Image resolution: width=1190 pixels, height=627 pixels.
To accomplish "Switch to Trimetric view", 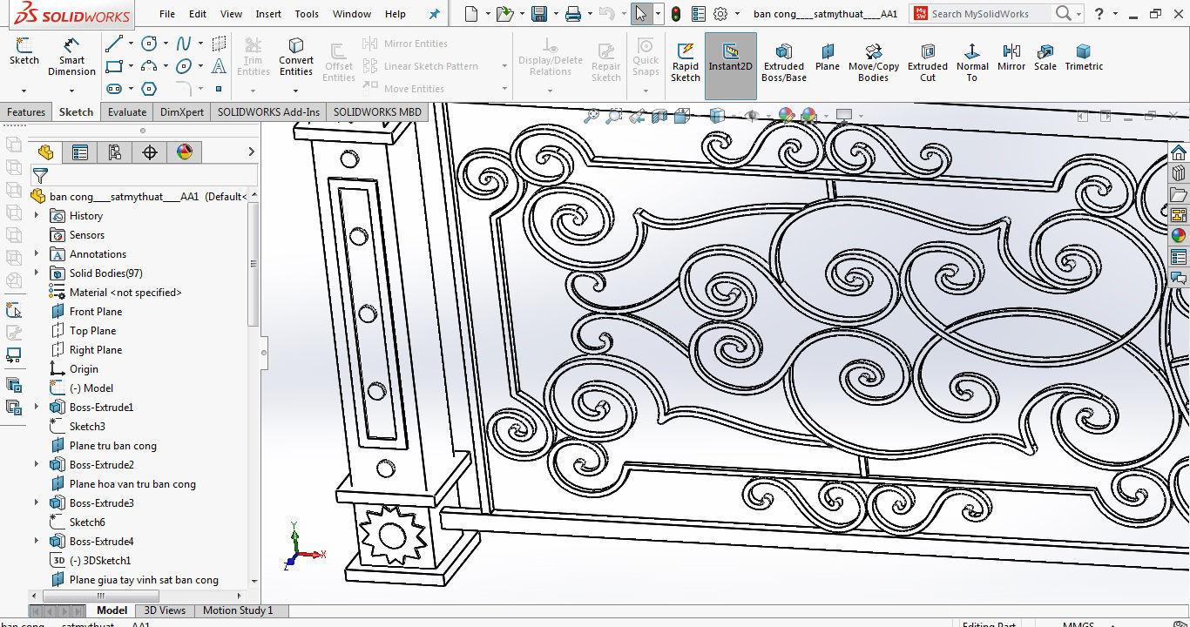I will tap(1084, 57).
